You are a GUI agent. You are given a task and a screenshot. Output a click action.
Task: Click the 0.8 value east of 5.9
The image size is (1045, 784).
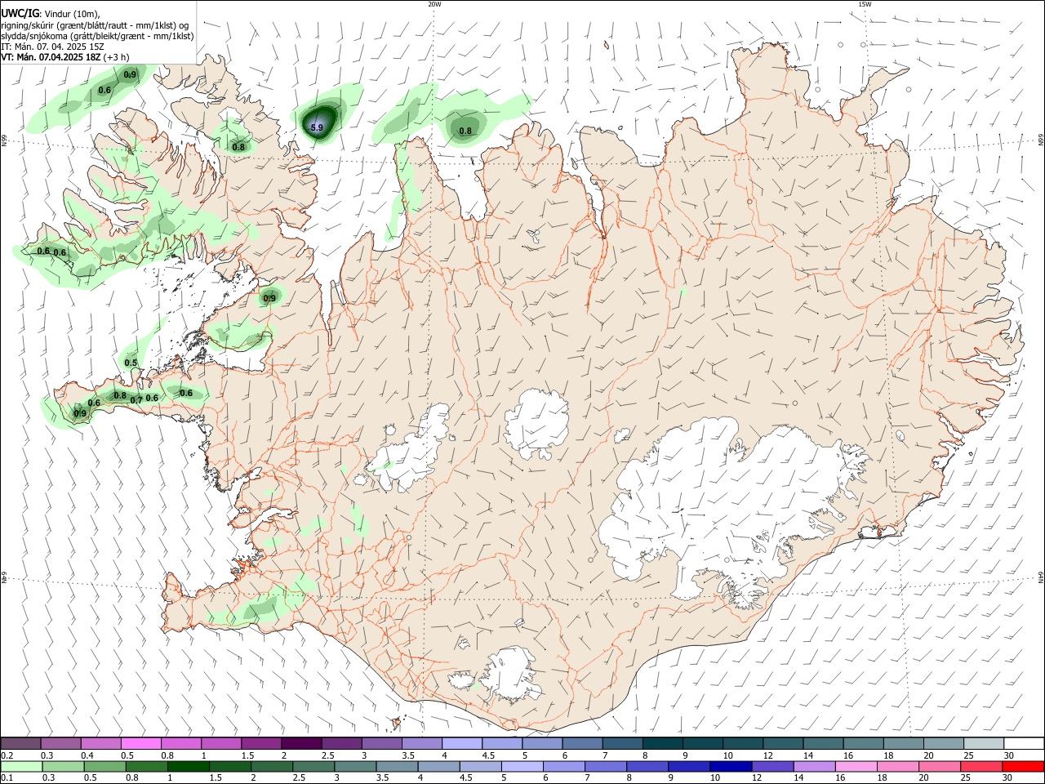coord(465,131)
